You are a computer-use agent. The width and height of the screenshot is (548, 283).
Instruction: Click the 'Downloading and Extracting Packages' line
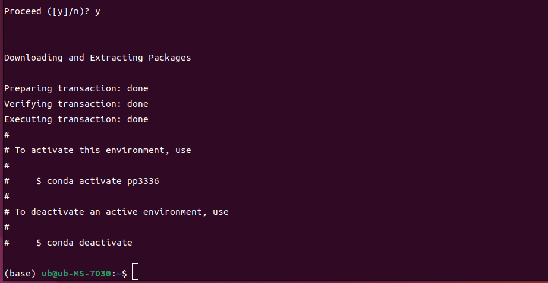point(97,58)
